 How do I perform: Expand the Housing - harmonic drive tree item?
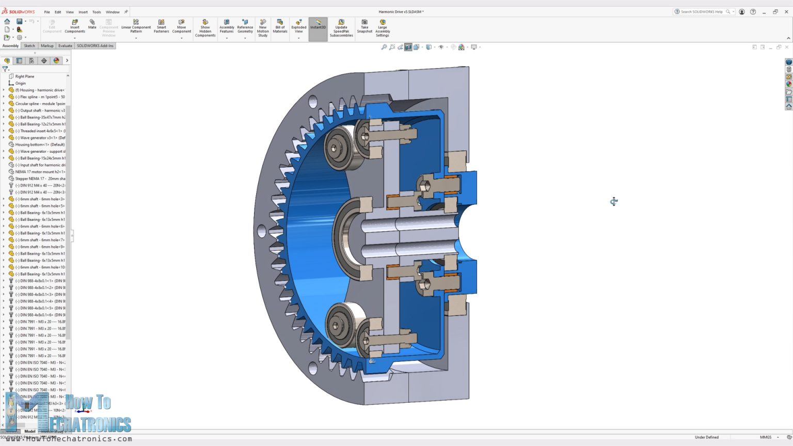(4, 90)
